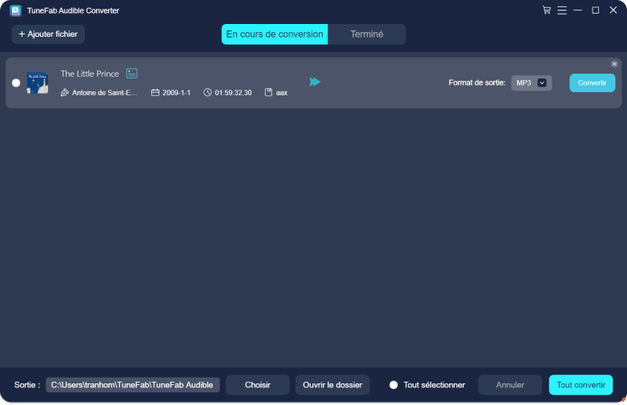
Task: Switch to En cours de conversion tab
Action: 275,34
